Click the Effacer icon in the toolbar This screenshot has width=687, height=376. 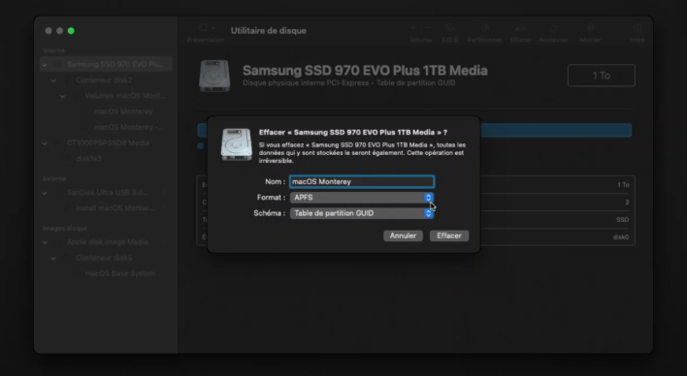(520, 28)
